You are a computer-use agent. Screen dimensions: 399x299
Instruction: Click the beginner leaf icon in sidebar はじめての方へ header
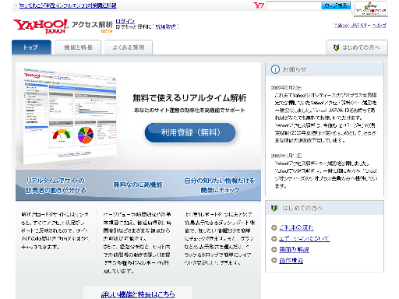(x=274, y=208)
